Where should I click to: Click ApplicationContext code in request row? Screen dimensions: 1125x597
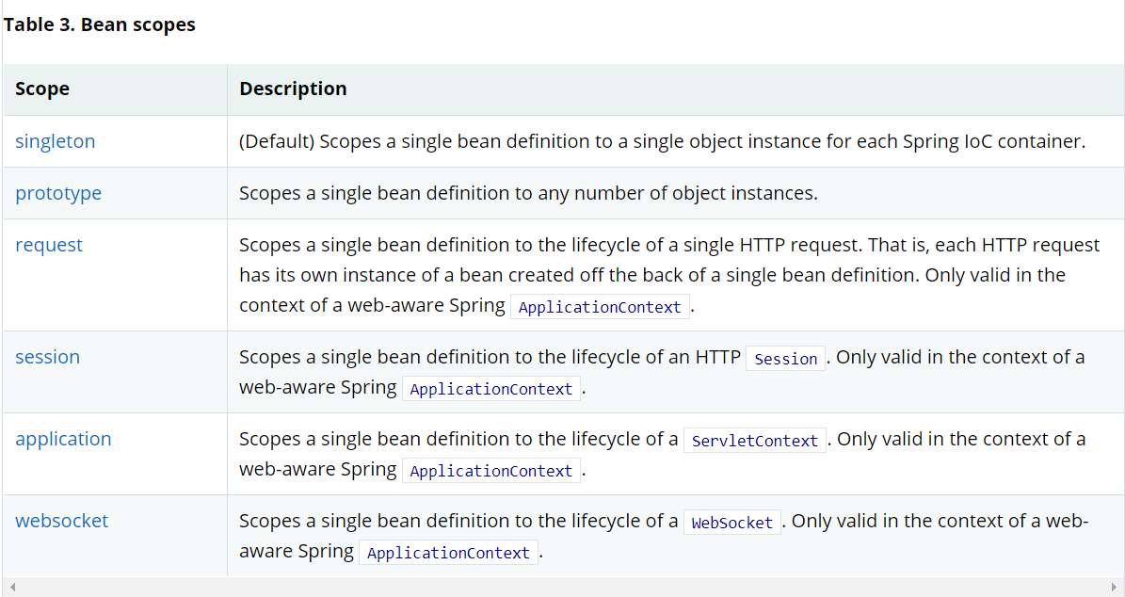(600, 308)
